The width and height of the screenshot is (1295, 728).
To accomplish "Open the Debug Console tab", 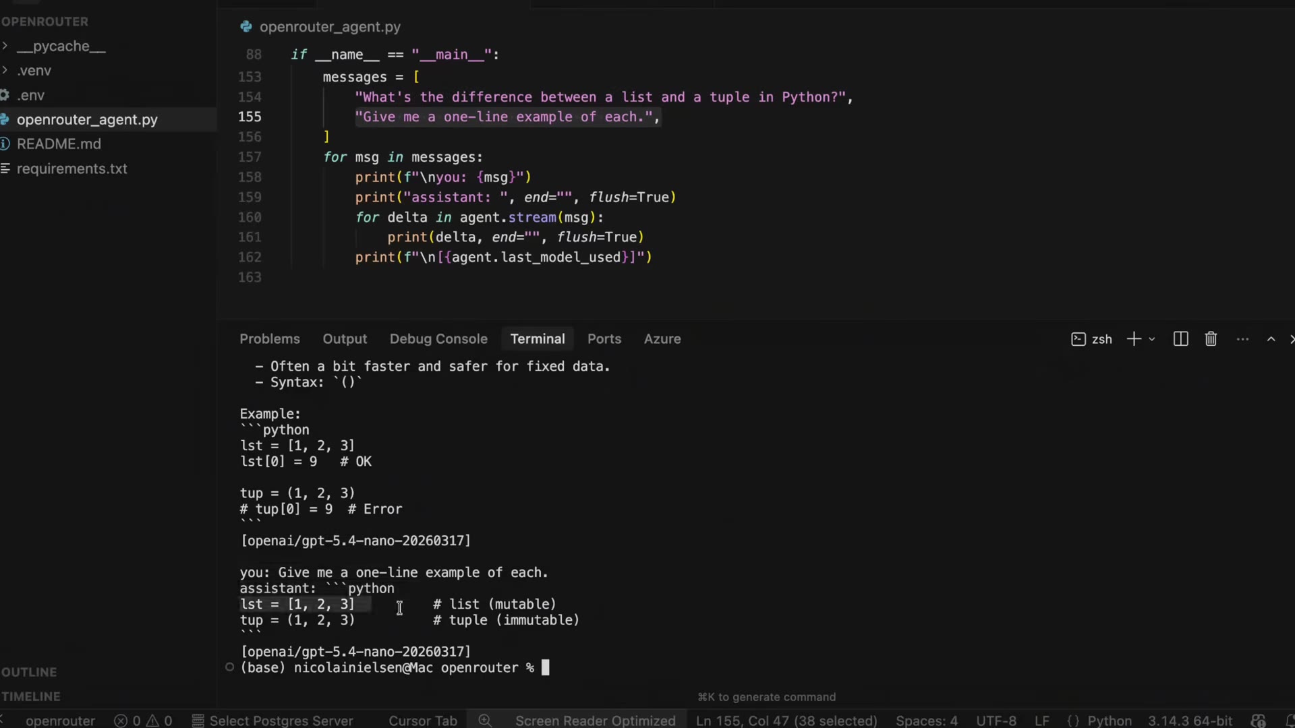I will coord(438,339).
